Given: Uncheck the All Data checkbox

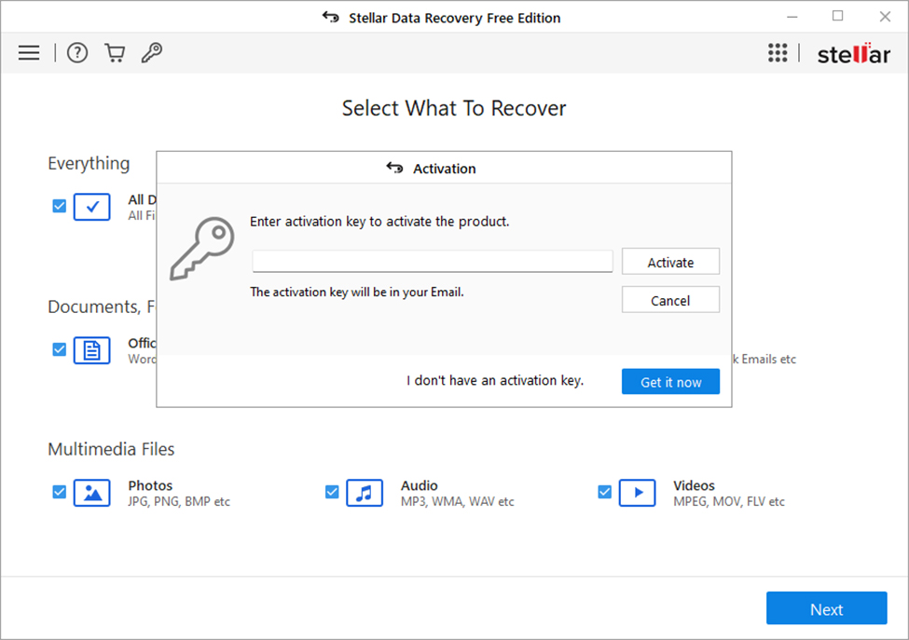Looking at the screenshot, I should point(59,206).
